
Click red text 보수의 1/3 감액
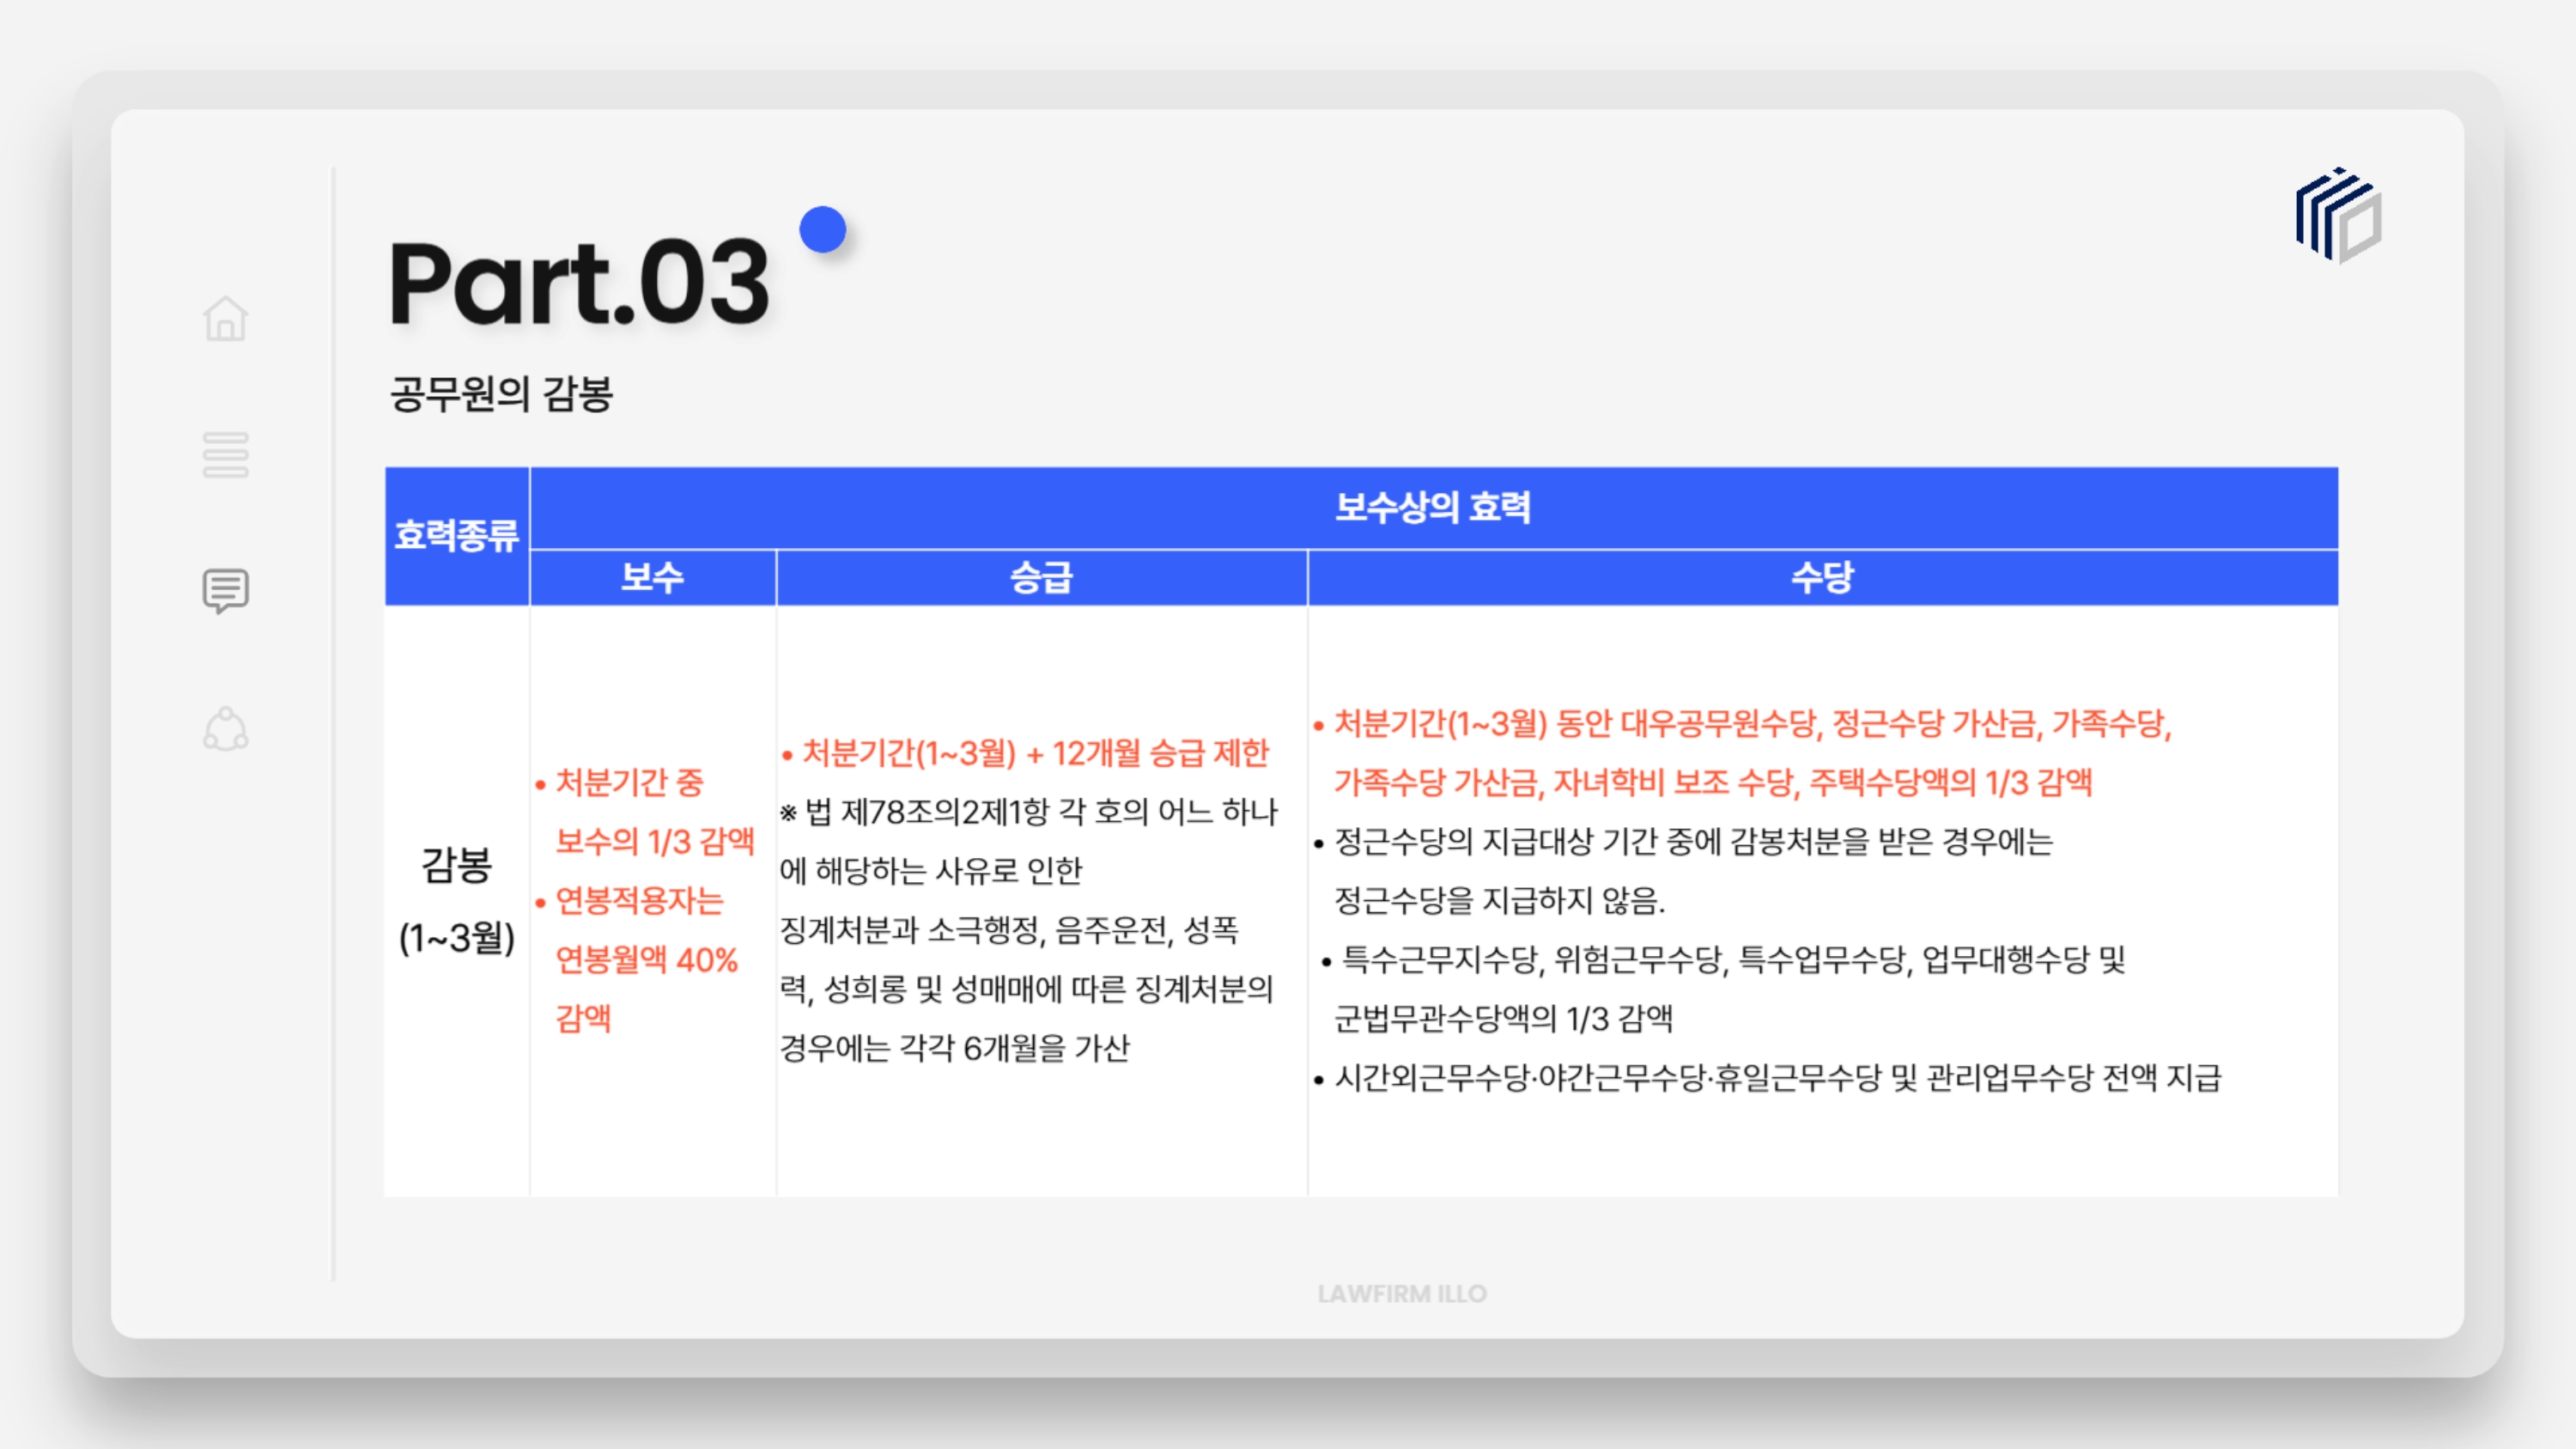[654, 841]
